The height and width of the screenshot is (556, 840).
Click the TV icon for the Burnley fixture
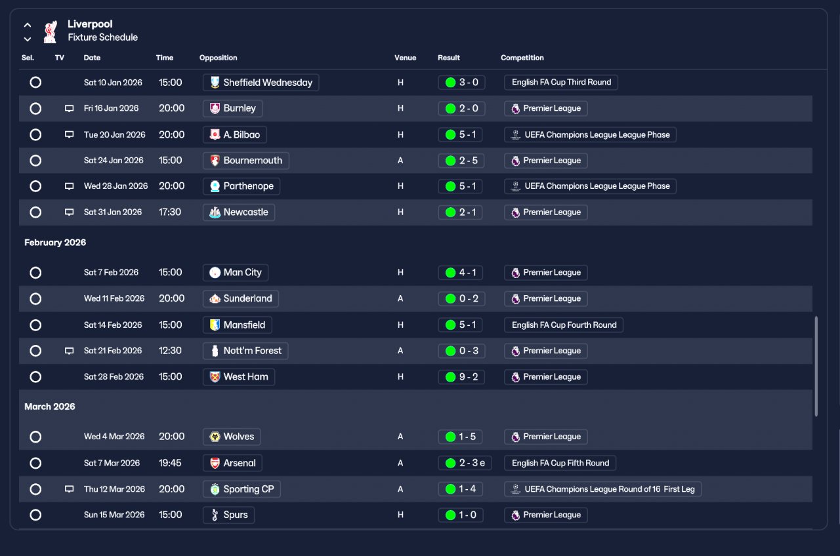[69, 109]
